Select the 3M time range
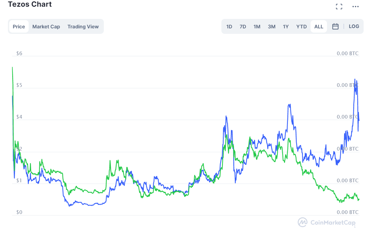 click(x=272, y=27)
